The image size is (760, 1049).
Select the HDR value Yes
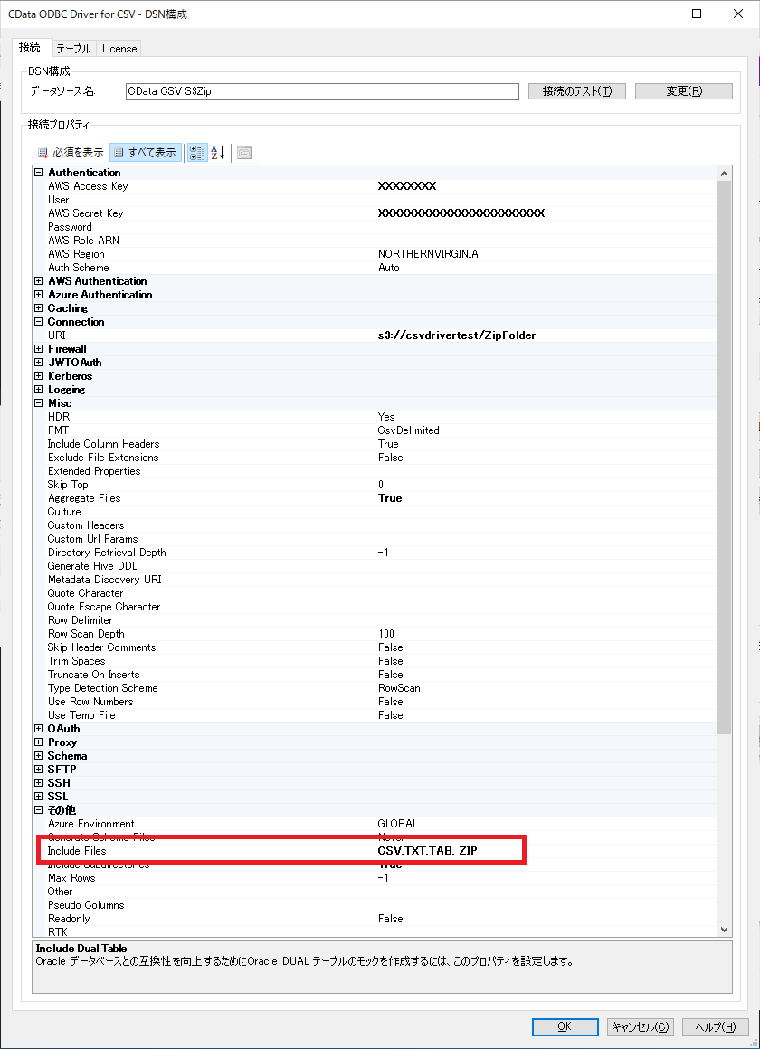pyautogui.click(x=386, y=417)
